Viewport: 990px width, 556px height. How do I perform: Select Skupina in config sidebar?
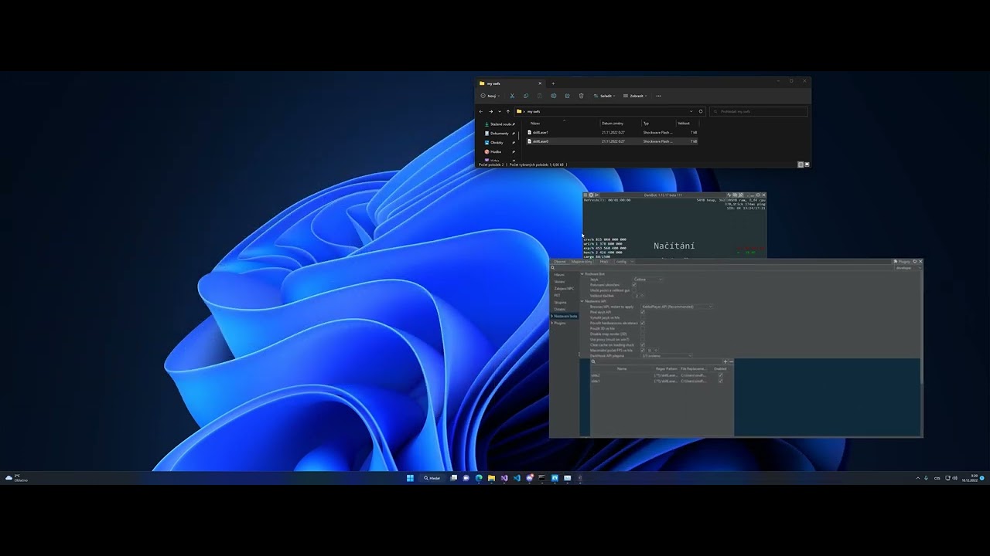tap(561, 303)
